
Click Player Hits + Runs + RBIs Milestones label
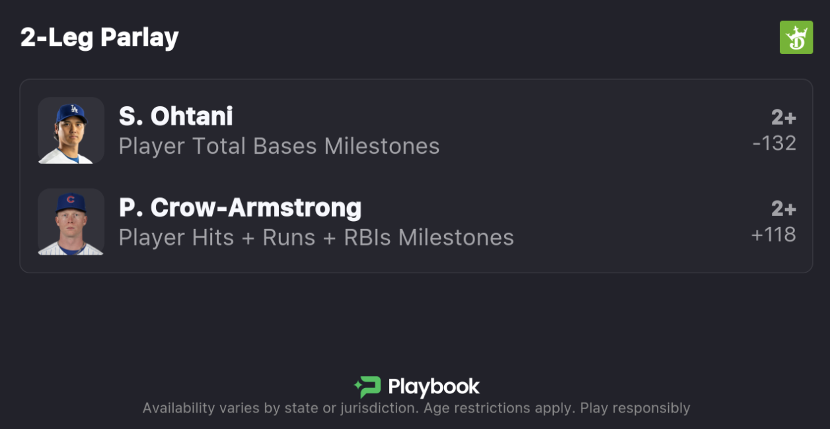coord(316,237)
